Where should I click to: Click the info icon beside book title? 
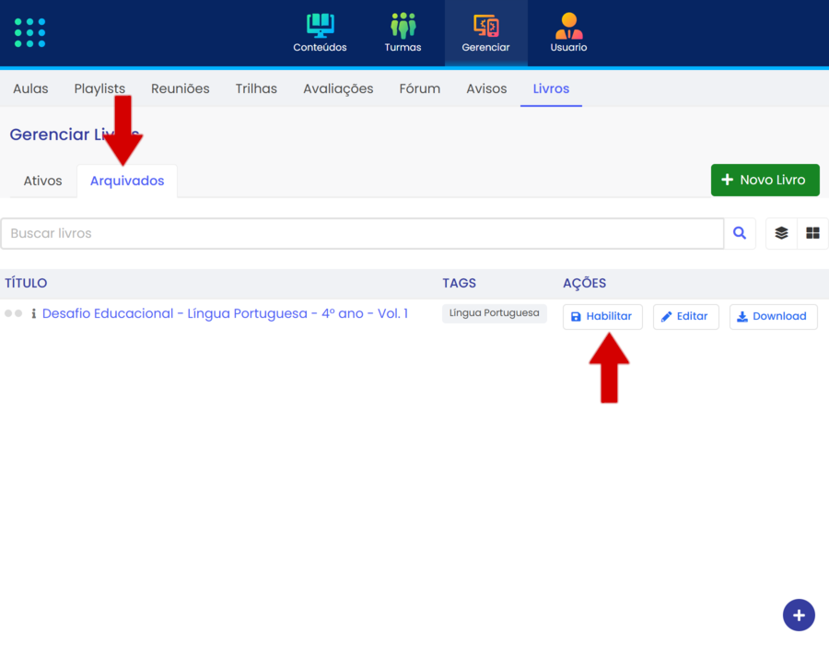tap(34, 314)
